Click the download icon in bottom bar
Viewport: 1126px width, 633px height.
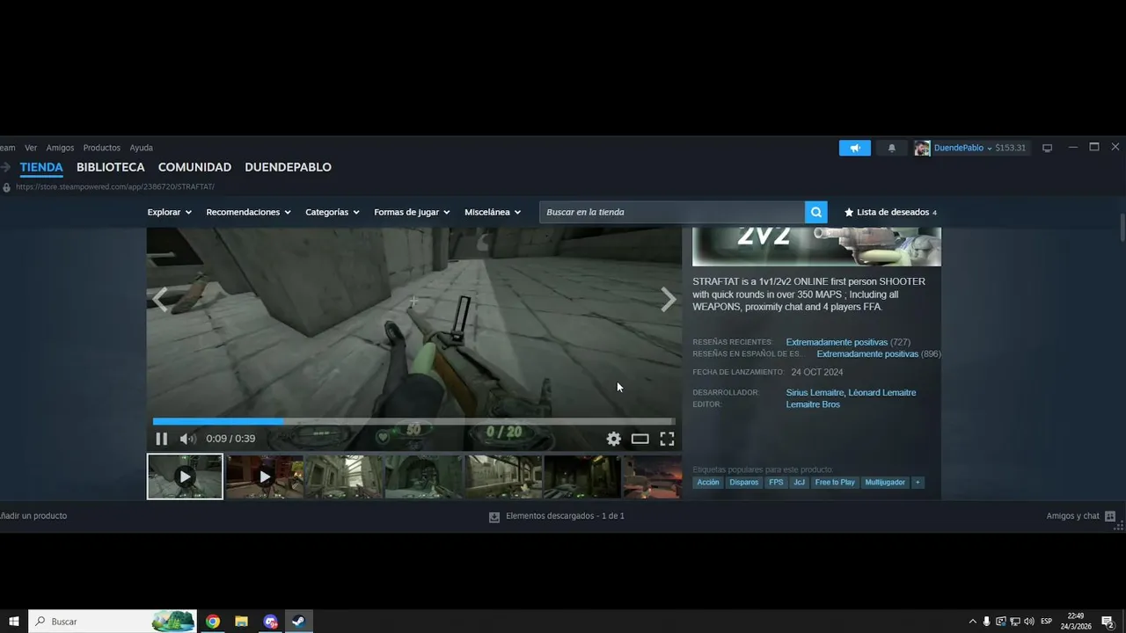494,517
